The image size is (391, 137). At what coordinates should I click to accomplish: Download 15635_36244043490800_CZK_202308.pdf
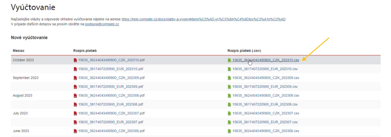point(111,95)
